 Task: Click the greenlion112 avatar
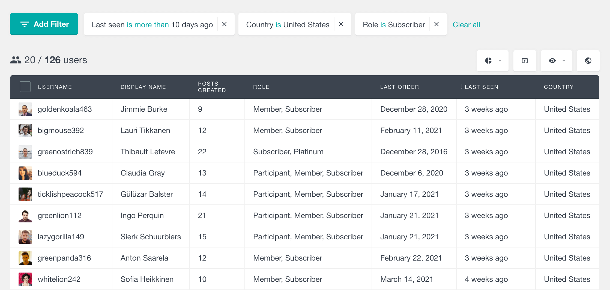coord(25,216)
